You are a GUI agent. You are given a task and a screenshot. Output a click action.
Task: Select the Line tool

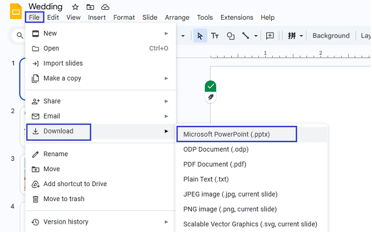pos(246,36)
